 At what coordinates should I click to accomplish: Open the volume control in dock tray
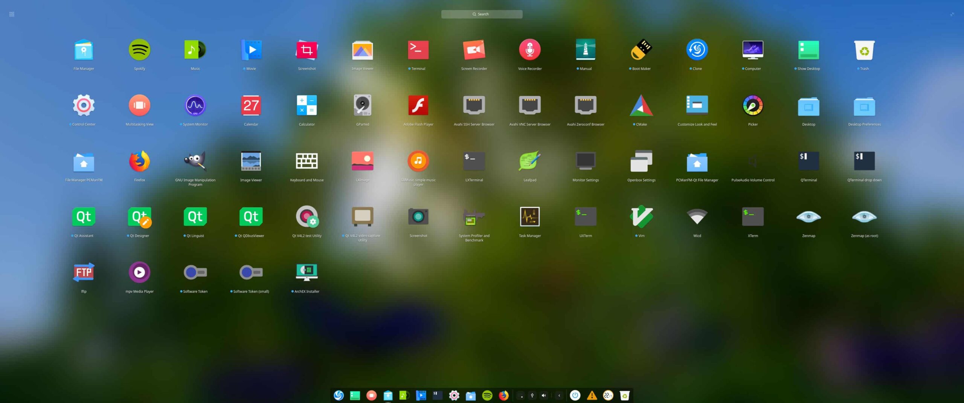(x=544, y=395)
